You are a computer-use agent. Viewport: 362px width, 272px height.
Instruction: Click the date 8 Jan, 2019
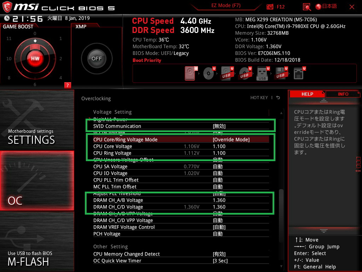(77, 18)
